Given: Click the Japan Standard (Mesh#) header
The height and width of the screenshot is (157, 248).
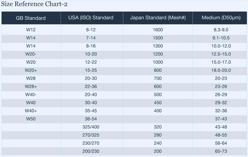Looking at the screenshot, I should click(x=158, y=18).
